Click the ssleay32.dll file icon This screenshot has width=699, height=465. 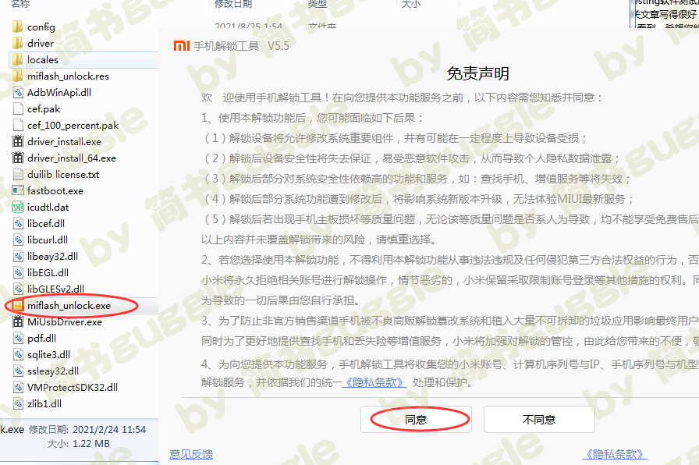click(18, 371)
